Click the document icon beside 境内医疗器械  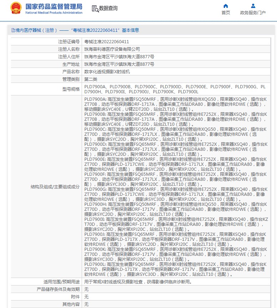[13, 30]
